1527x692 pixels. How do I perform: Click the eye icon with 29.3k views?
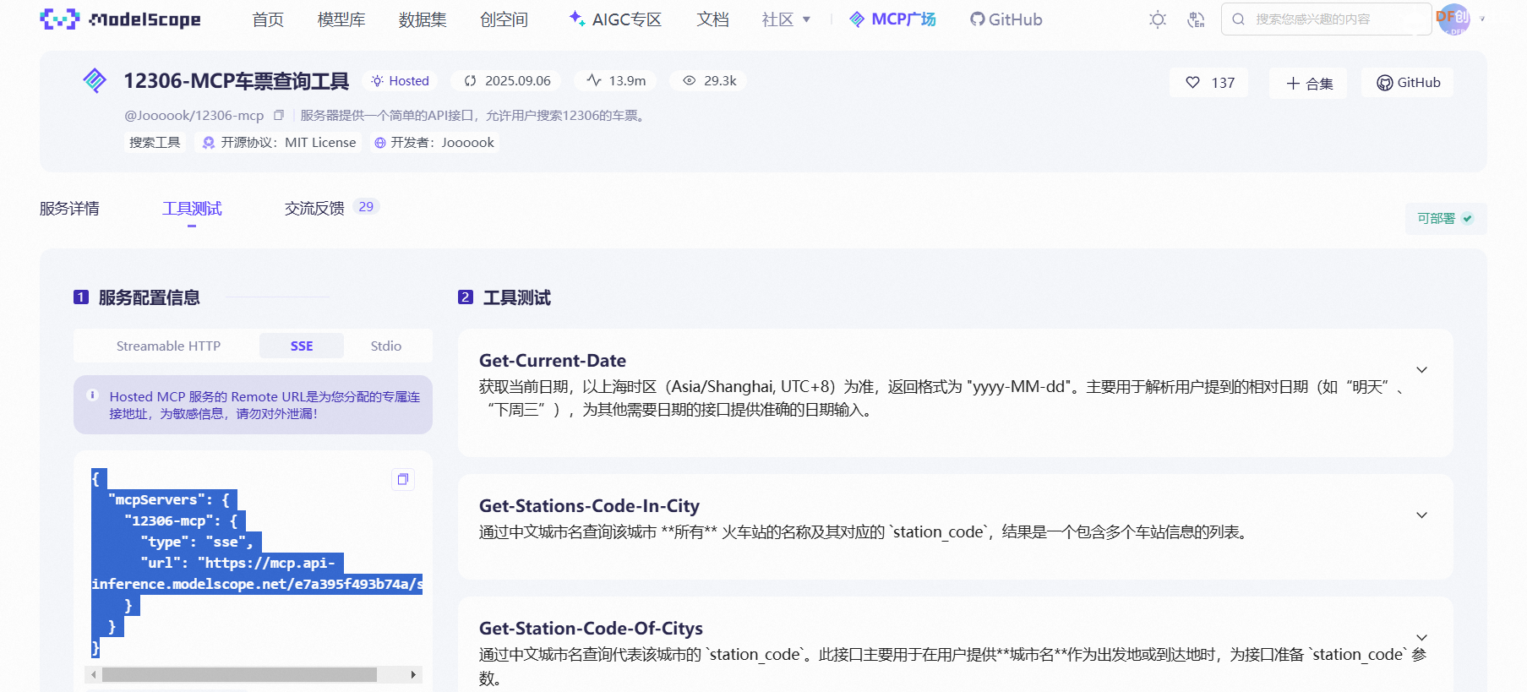690,81
